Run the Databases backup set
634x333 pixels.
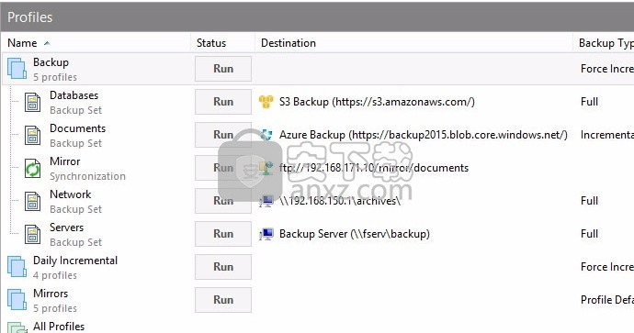(x=223, y=102)
